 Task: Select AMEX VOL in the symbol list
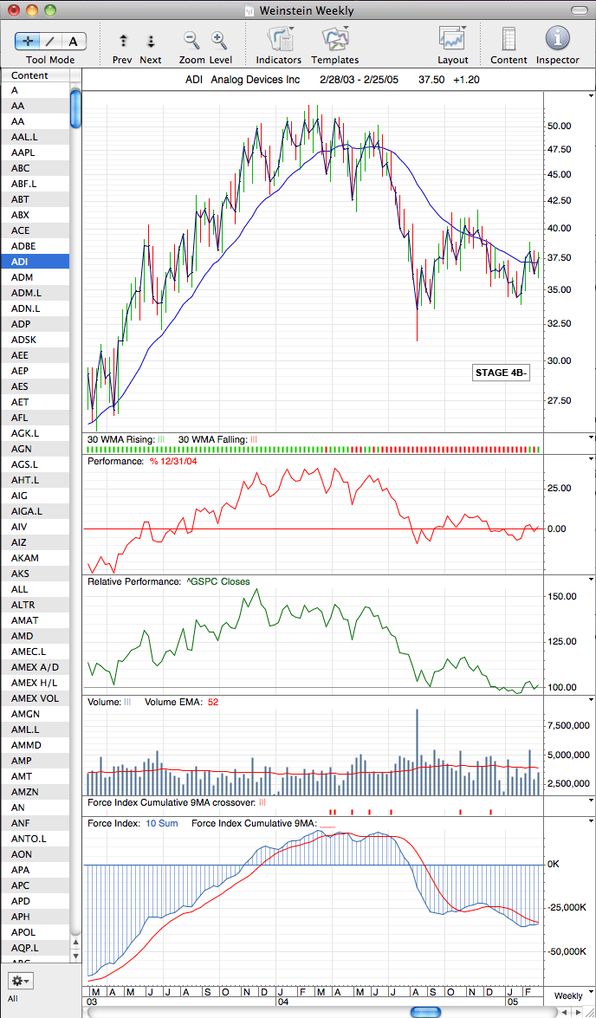click(34, 698)
